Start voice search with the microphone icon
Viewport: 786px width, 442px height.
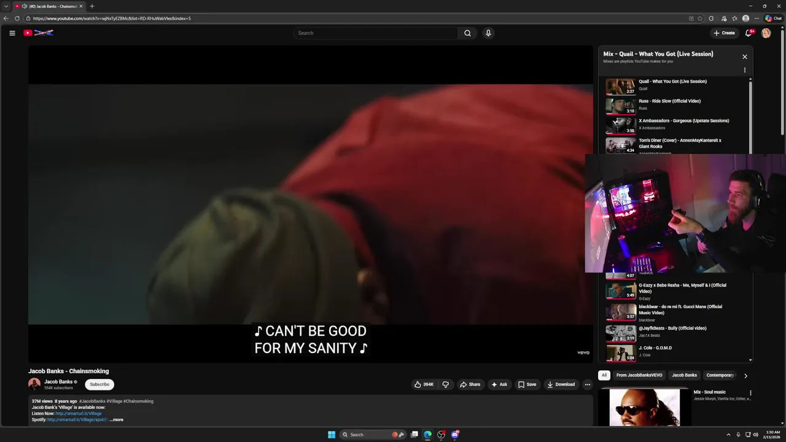tap(488, 33)
